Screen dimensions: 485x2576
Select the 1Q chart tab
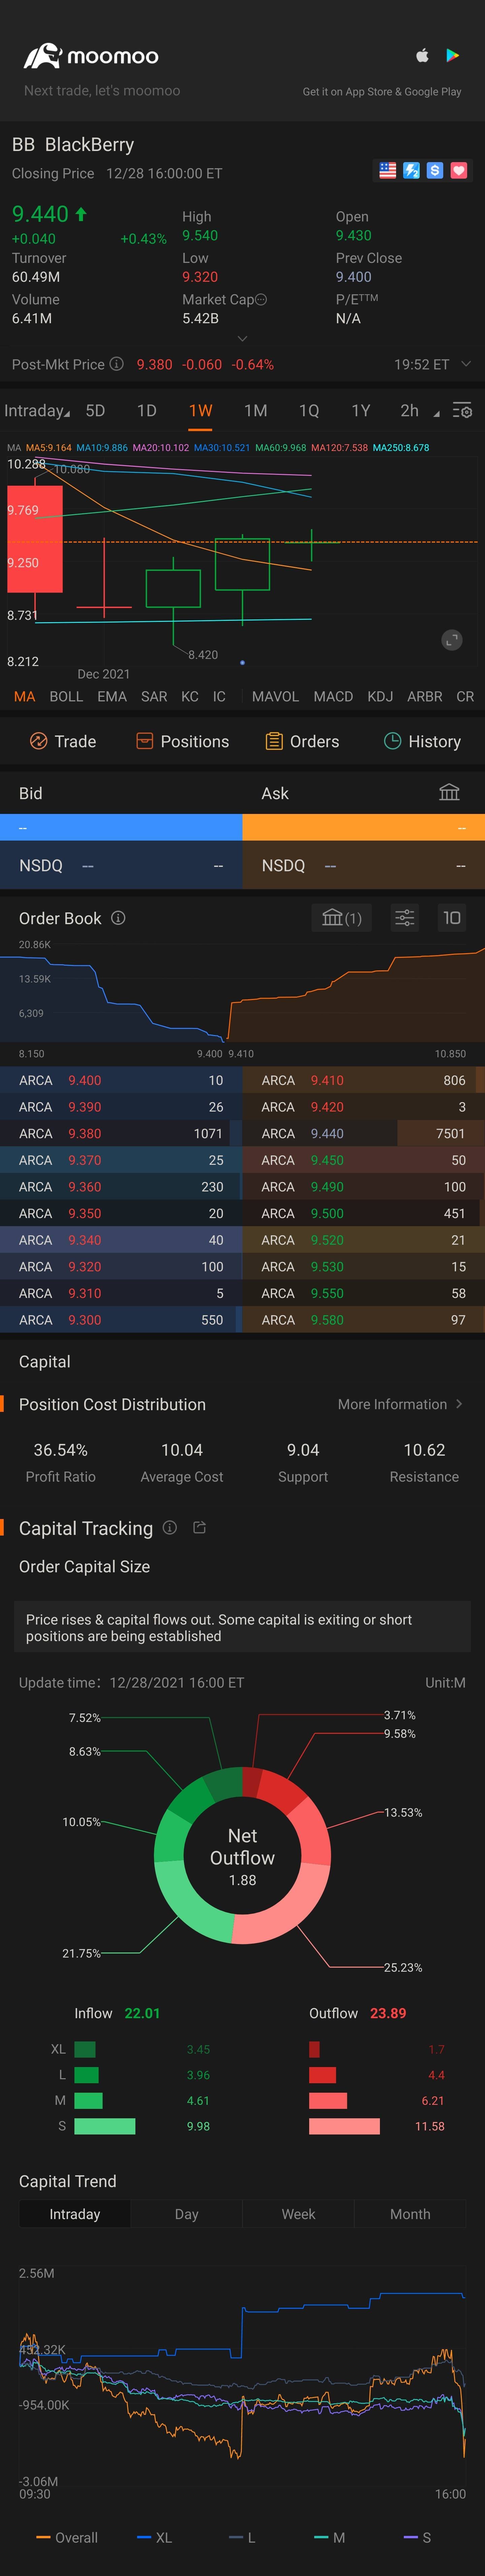tap(309, 411)
